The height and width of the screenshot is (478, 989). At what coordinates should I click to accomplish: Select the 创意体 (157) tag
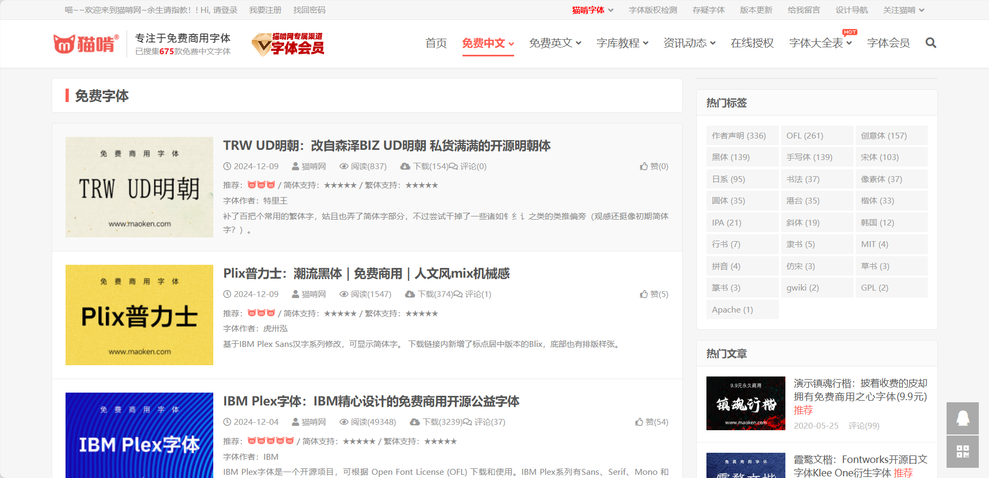click(891, 136)
